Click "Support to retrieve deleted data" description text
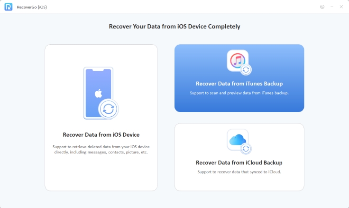 (101, 150)
